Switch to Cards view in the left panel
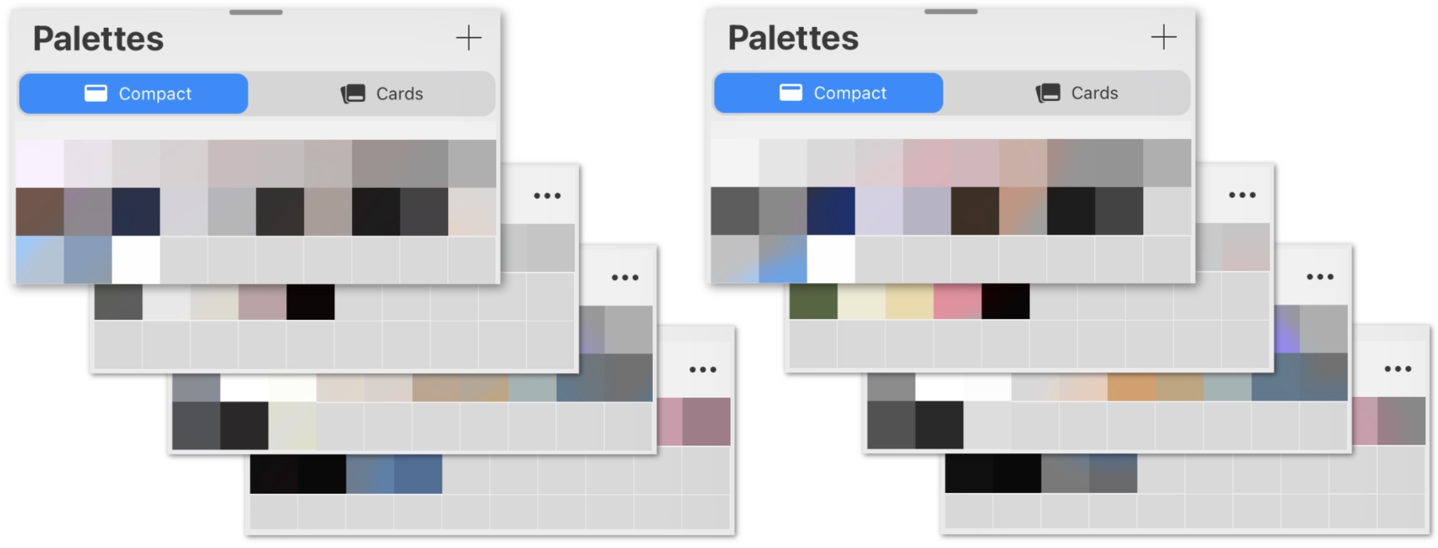 pyautogui.click(x=382, y=94)
